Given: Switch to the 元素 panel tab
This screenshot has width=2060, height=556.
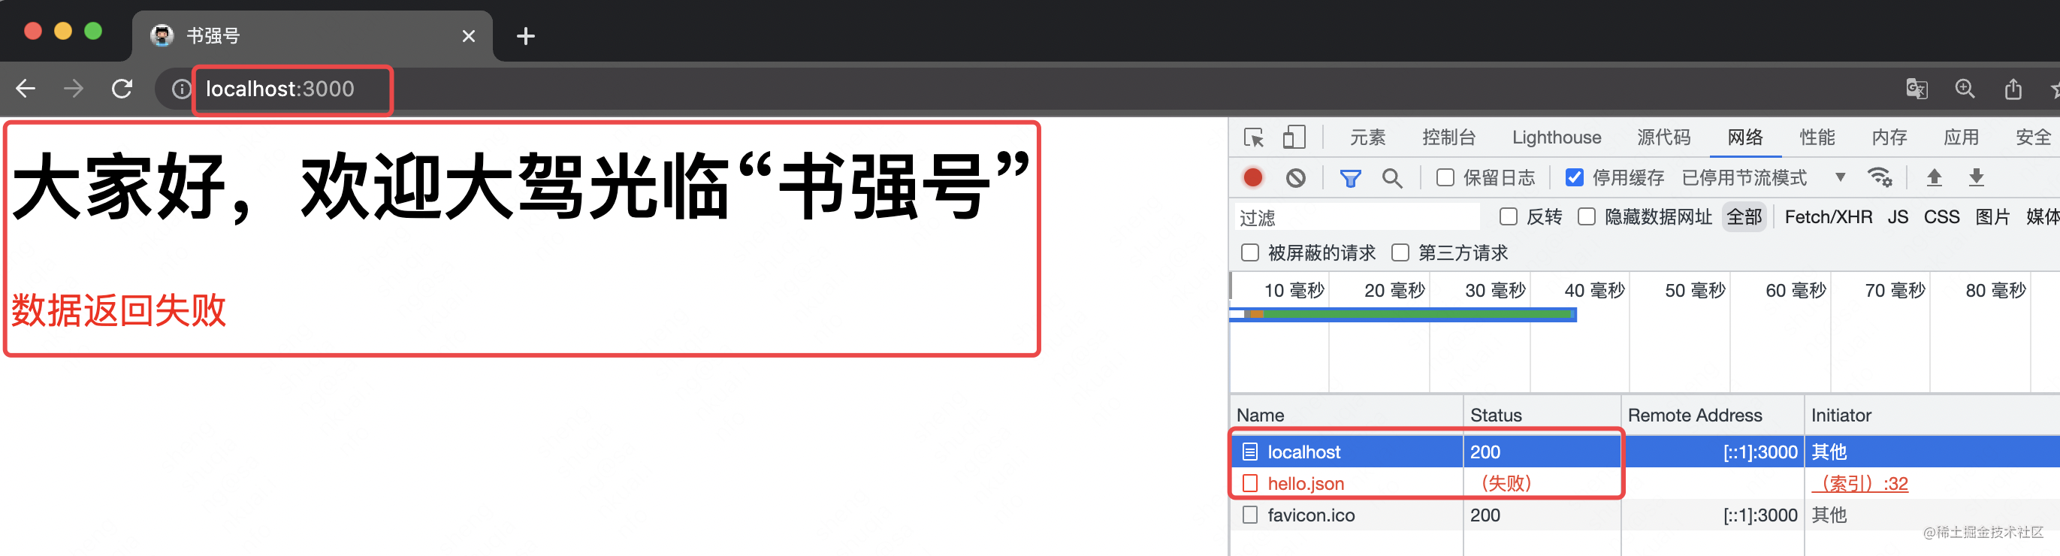Looking at the screenshot, I should click(x=1367, y=137).
